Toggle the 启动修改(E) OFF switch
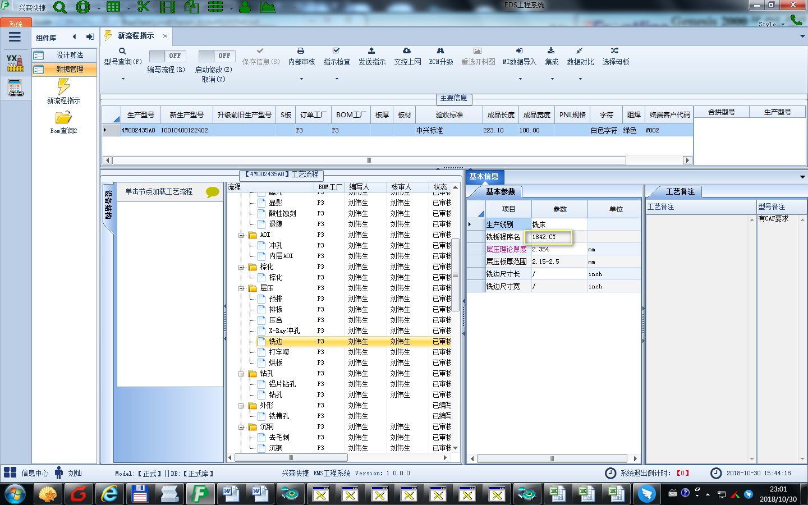 tap(217, 56)
